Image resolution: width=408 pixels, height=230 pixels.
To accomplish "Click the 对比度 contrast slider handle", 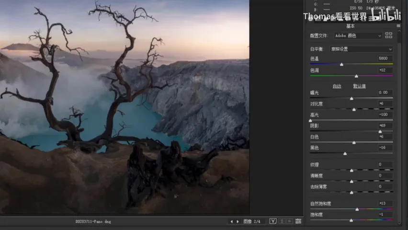I will point(354,109).
